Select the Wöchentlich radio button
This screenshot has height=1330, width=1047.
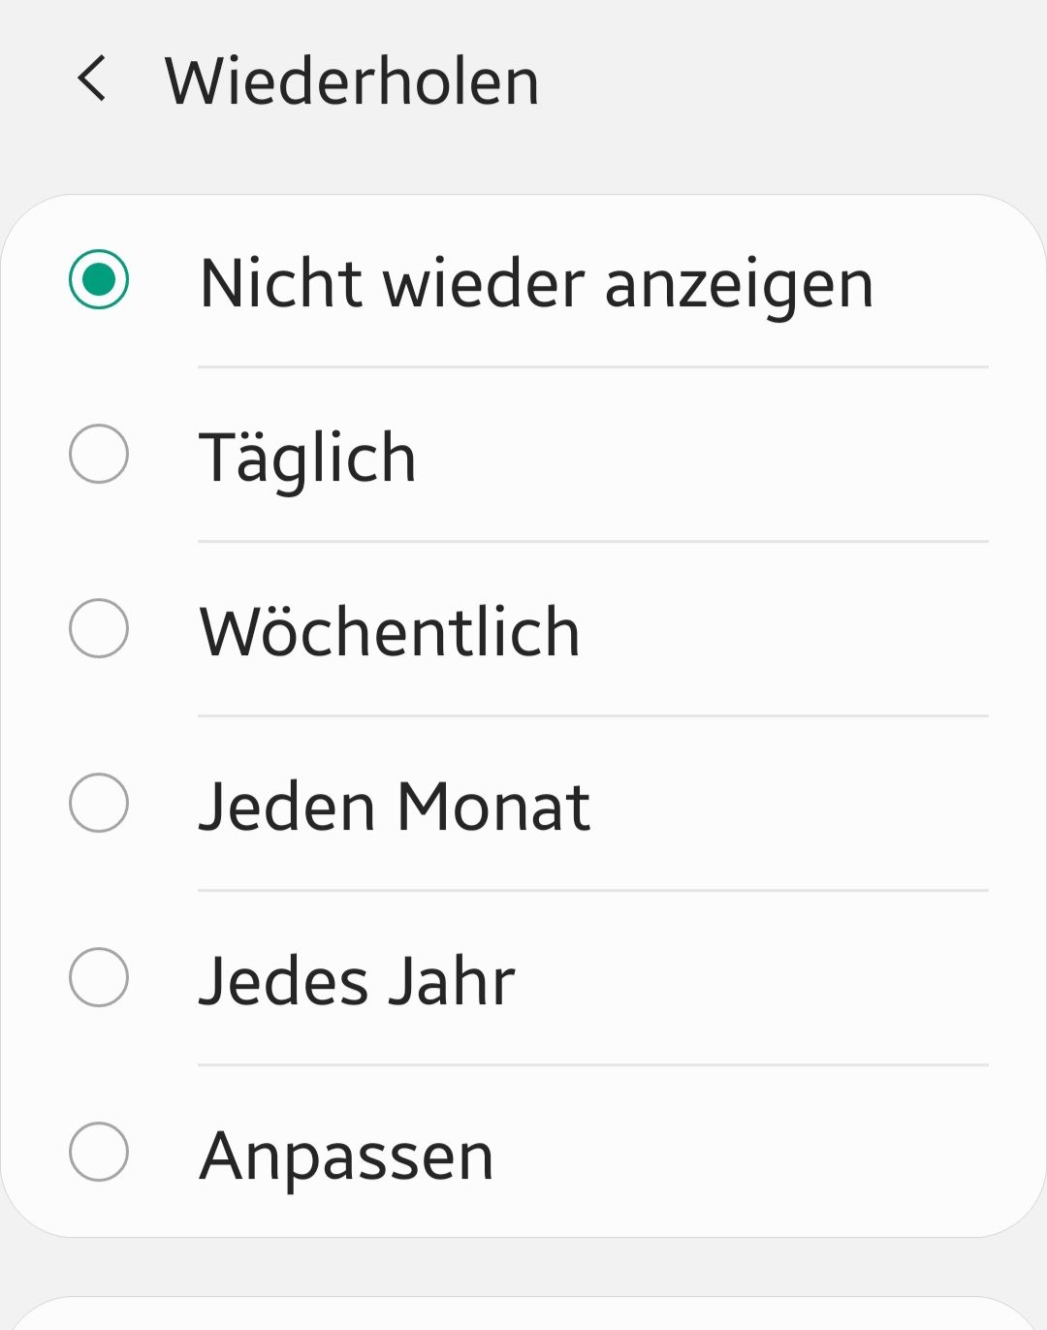click(99, 628)
